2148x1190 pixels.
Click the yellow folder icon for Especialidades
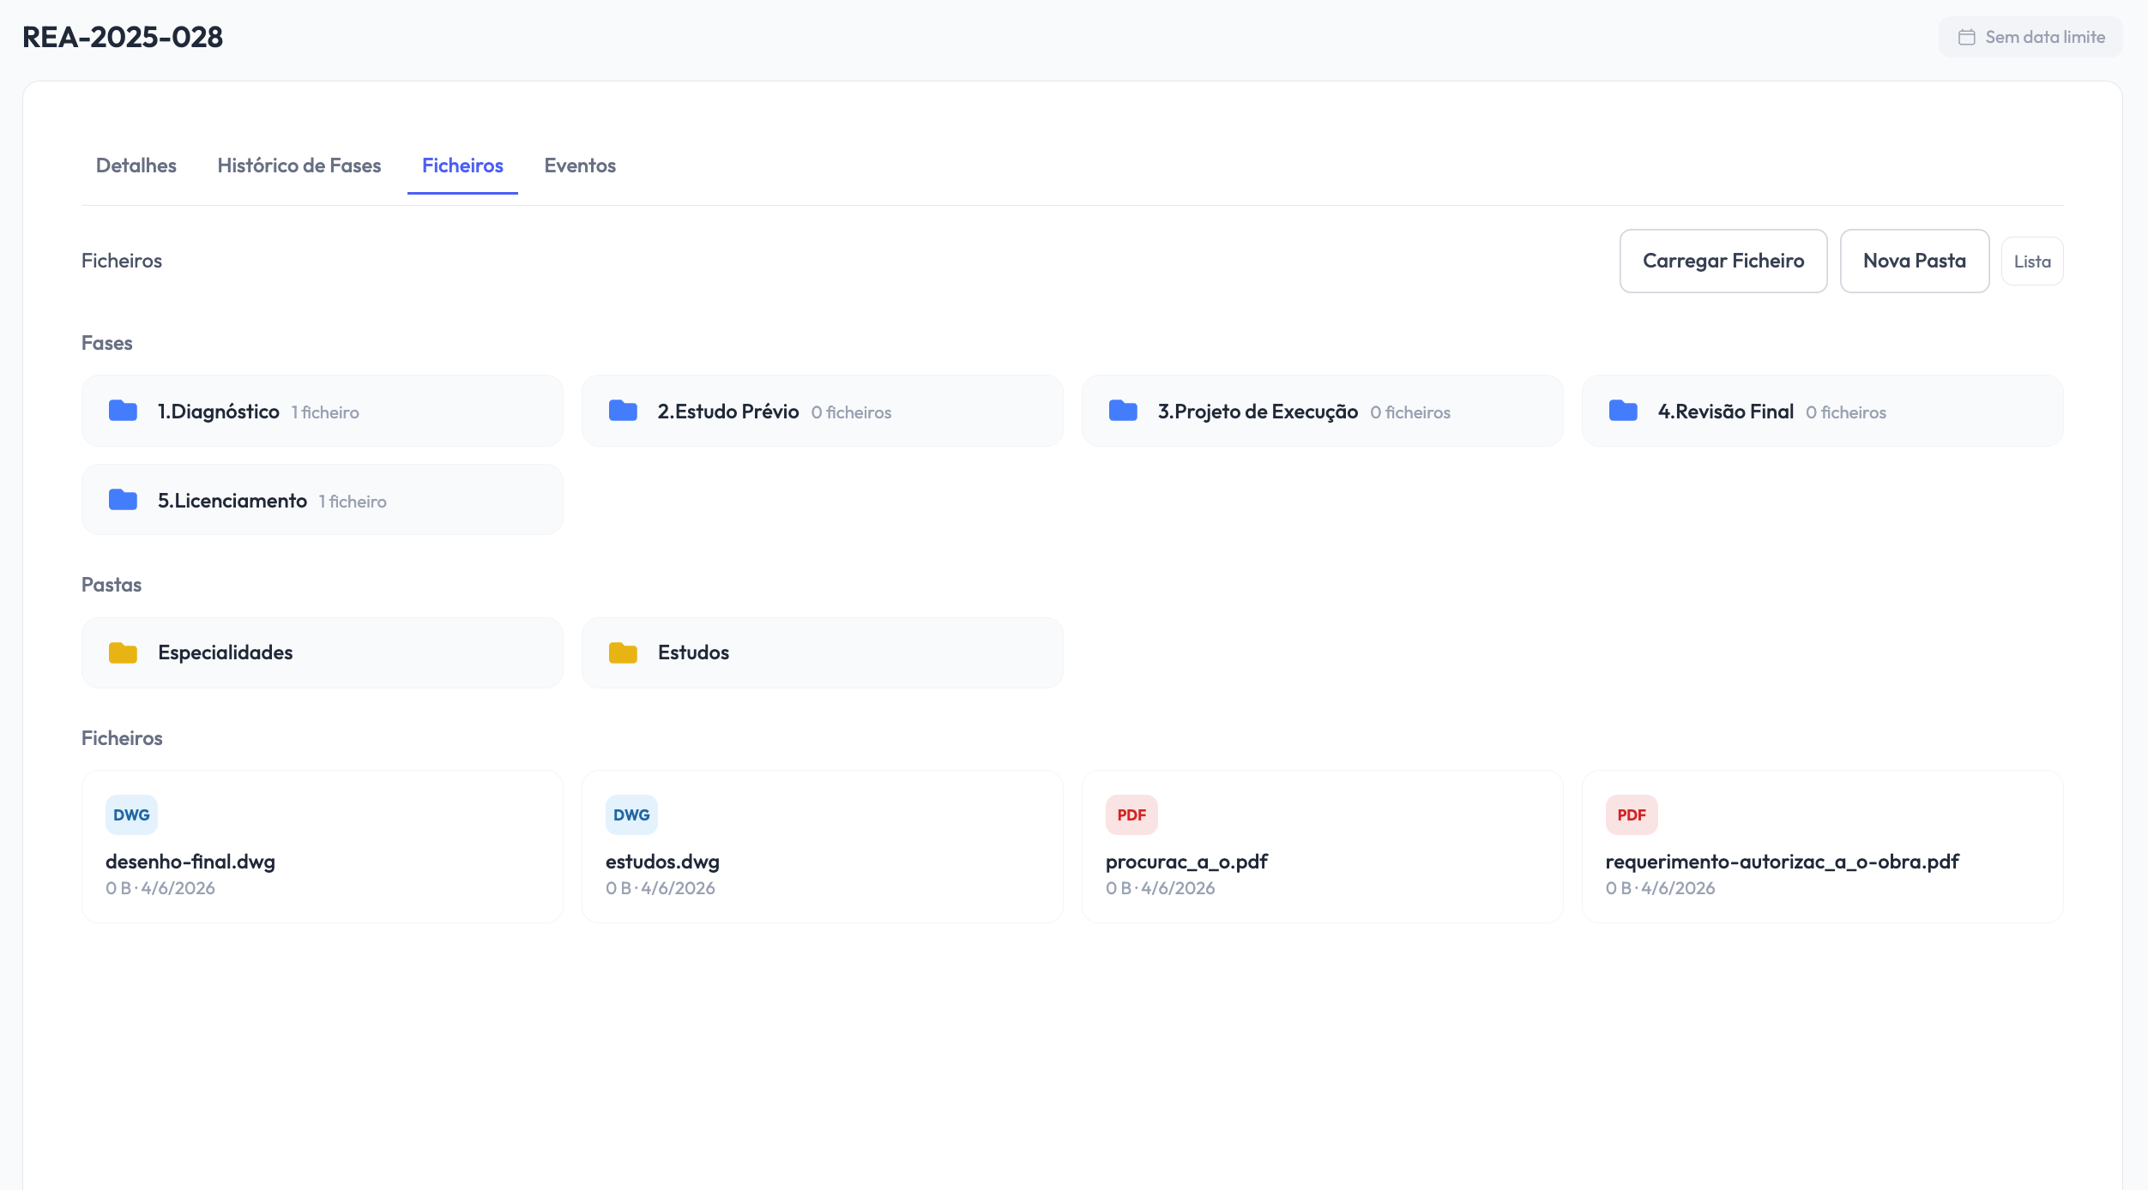(x=124, y=652)
